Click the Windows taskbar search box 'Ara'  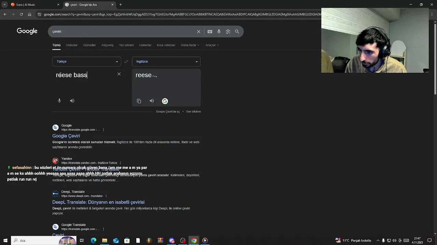click(x=44, y=241)
